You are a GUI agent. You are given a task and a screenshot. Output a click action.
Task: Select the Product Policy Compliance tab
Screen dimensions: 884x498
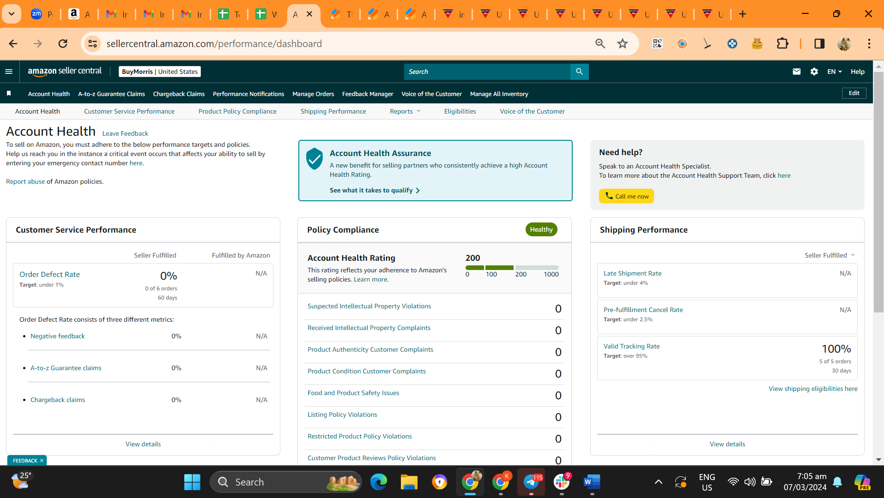click(237, 111)
